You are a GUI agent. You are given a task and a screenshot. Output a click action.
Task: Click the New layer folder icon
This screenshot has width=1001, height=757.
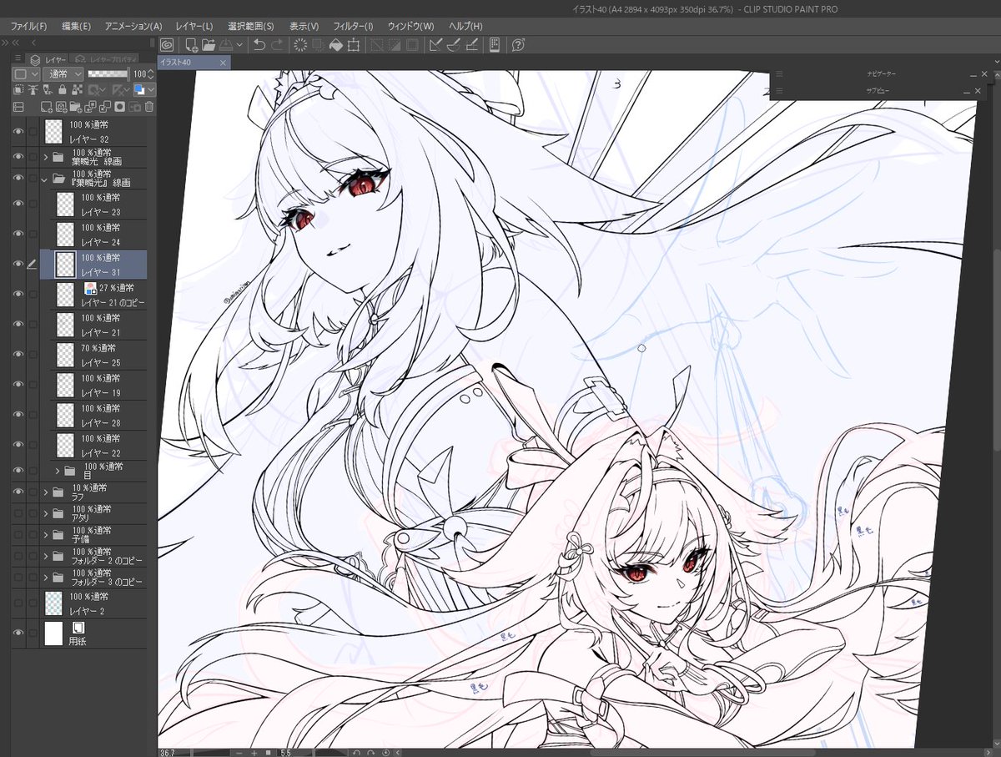click(76, 107)
